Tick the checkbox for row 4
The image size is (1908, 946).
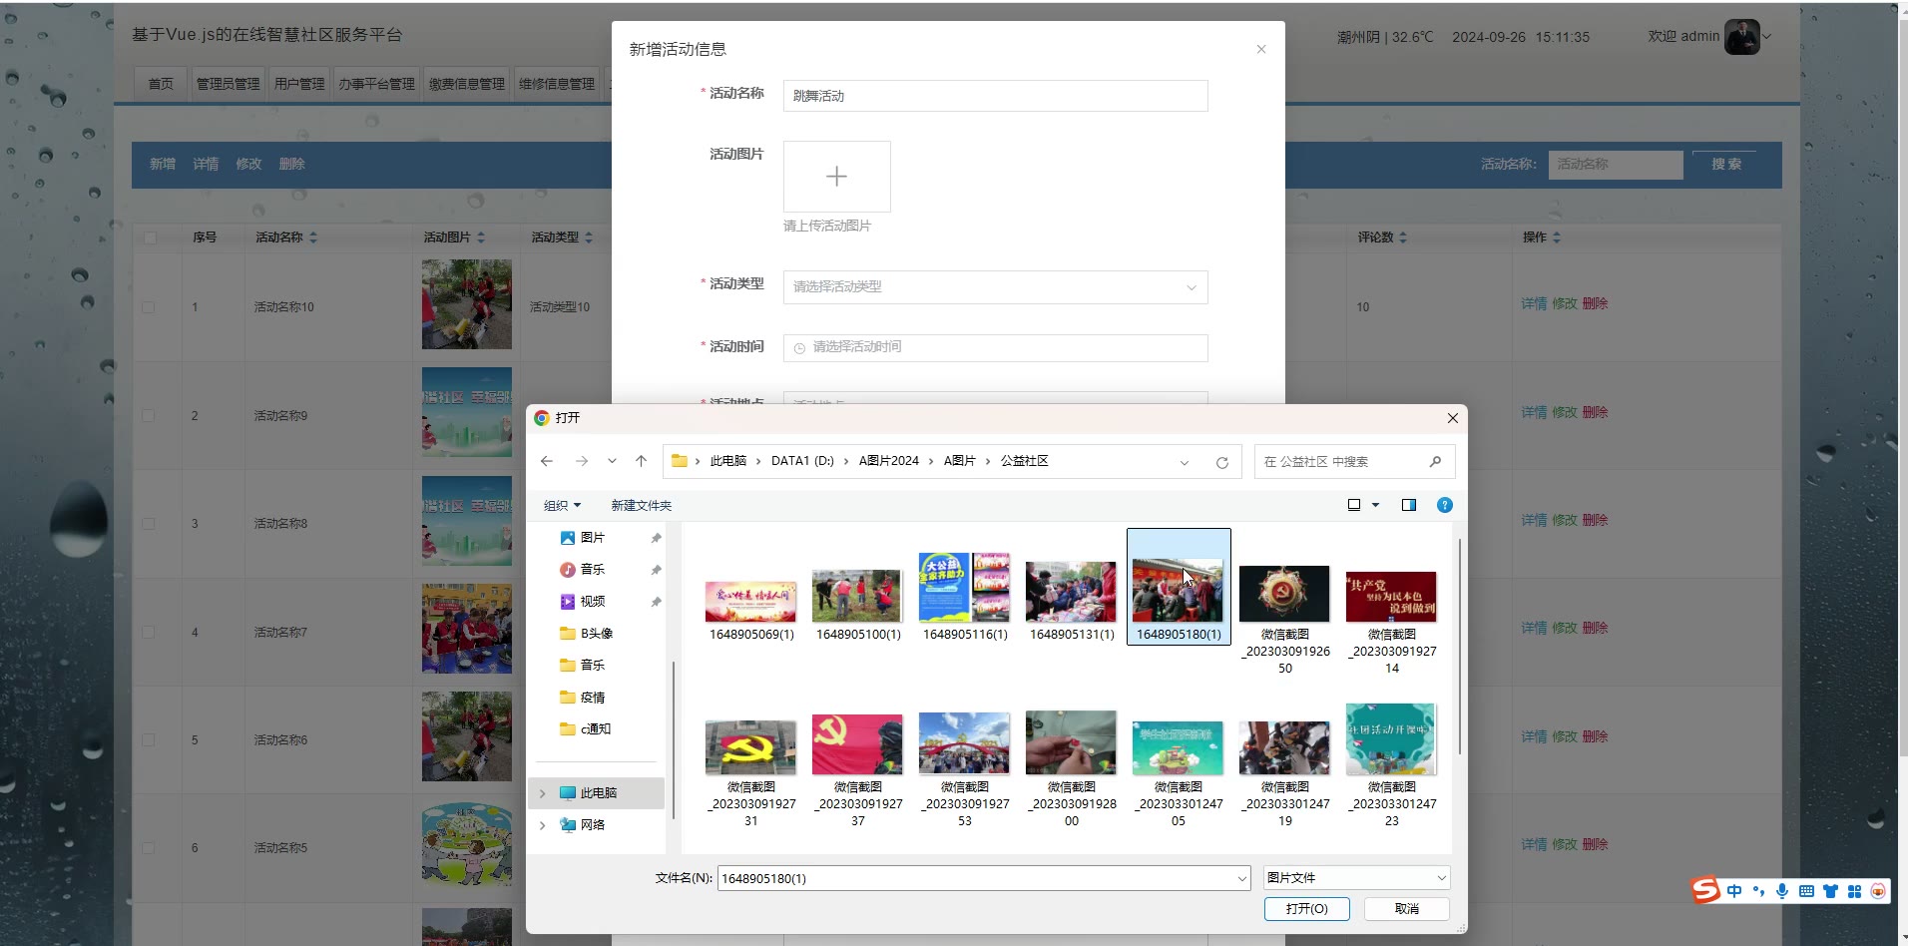tap(149, 633)
